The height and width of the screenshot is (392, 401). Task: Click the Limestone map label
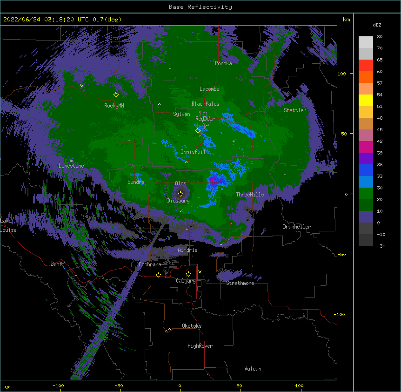pos(71,166)
